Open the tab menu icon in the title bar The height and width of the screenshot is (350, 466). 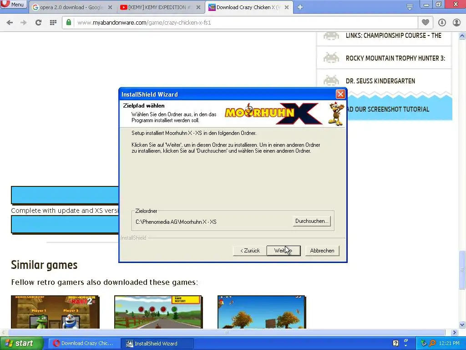click(410, 7)
